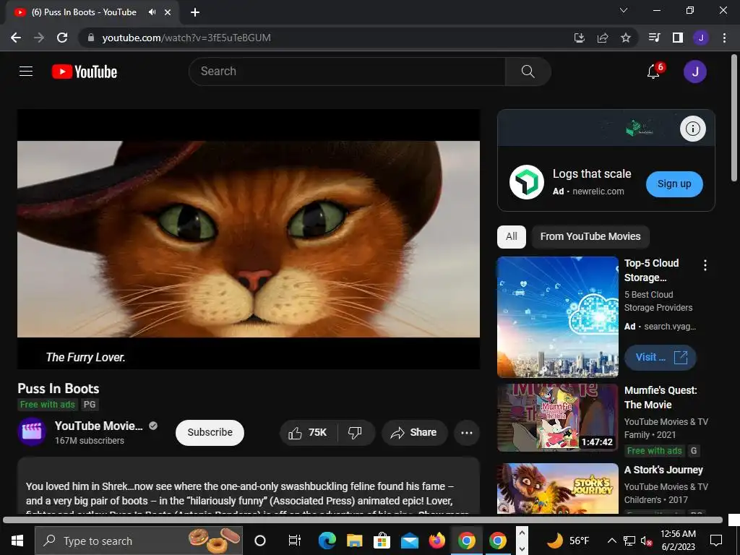Open the Action Center notifications icon
This screenshot has width=740, height=555.
[716, 541]
